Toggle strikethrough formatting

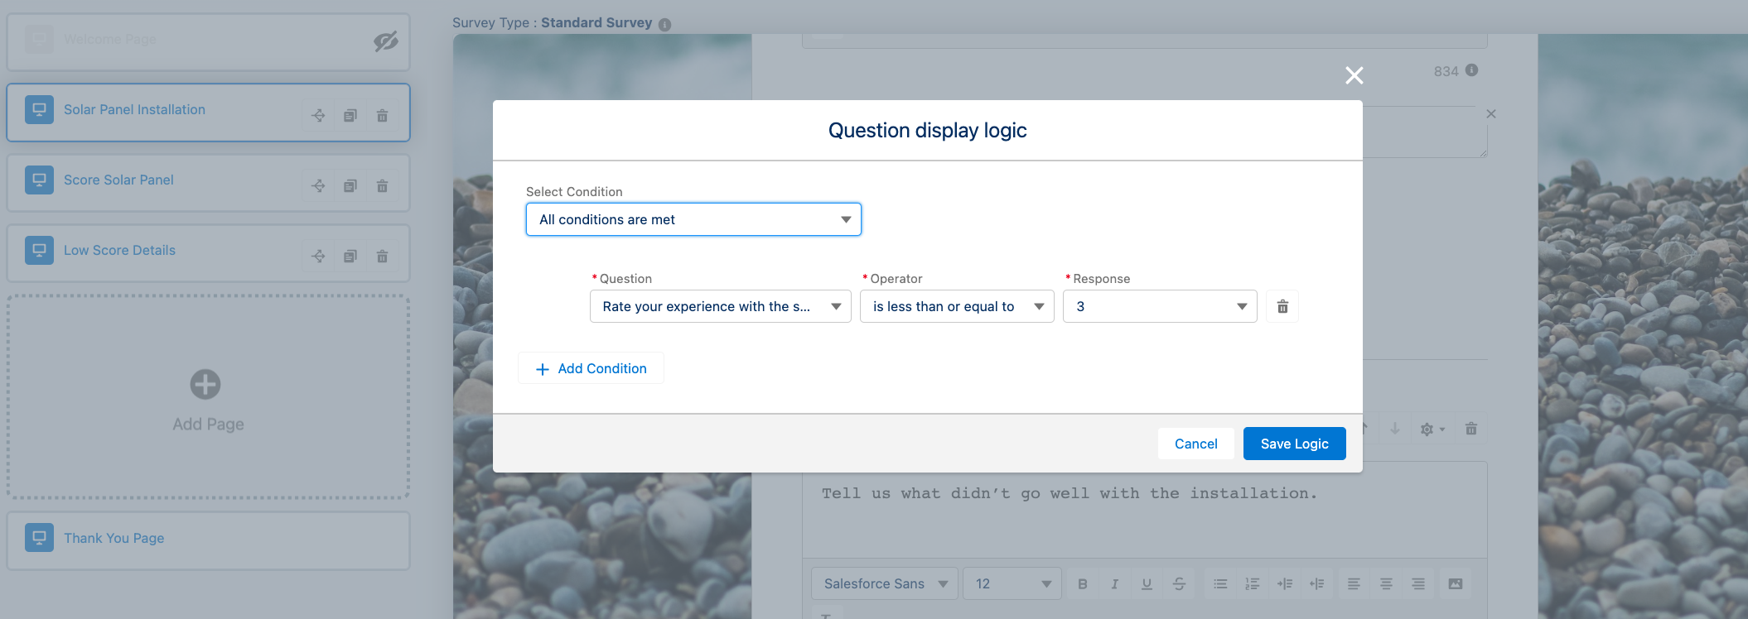1179,583
